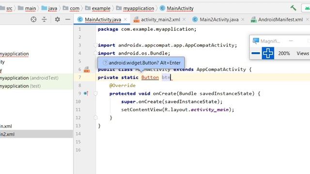This screenshot has height=174, width=310.
Task: Click the myapplication breadcrumb folder
Action: tap(135, 8)
